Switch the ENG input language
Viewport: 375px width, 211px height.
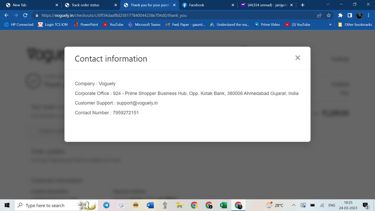(332, 205)
